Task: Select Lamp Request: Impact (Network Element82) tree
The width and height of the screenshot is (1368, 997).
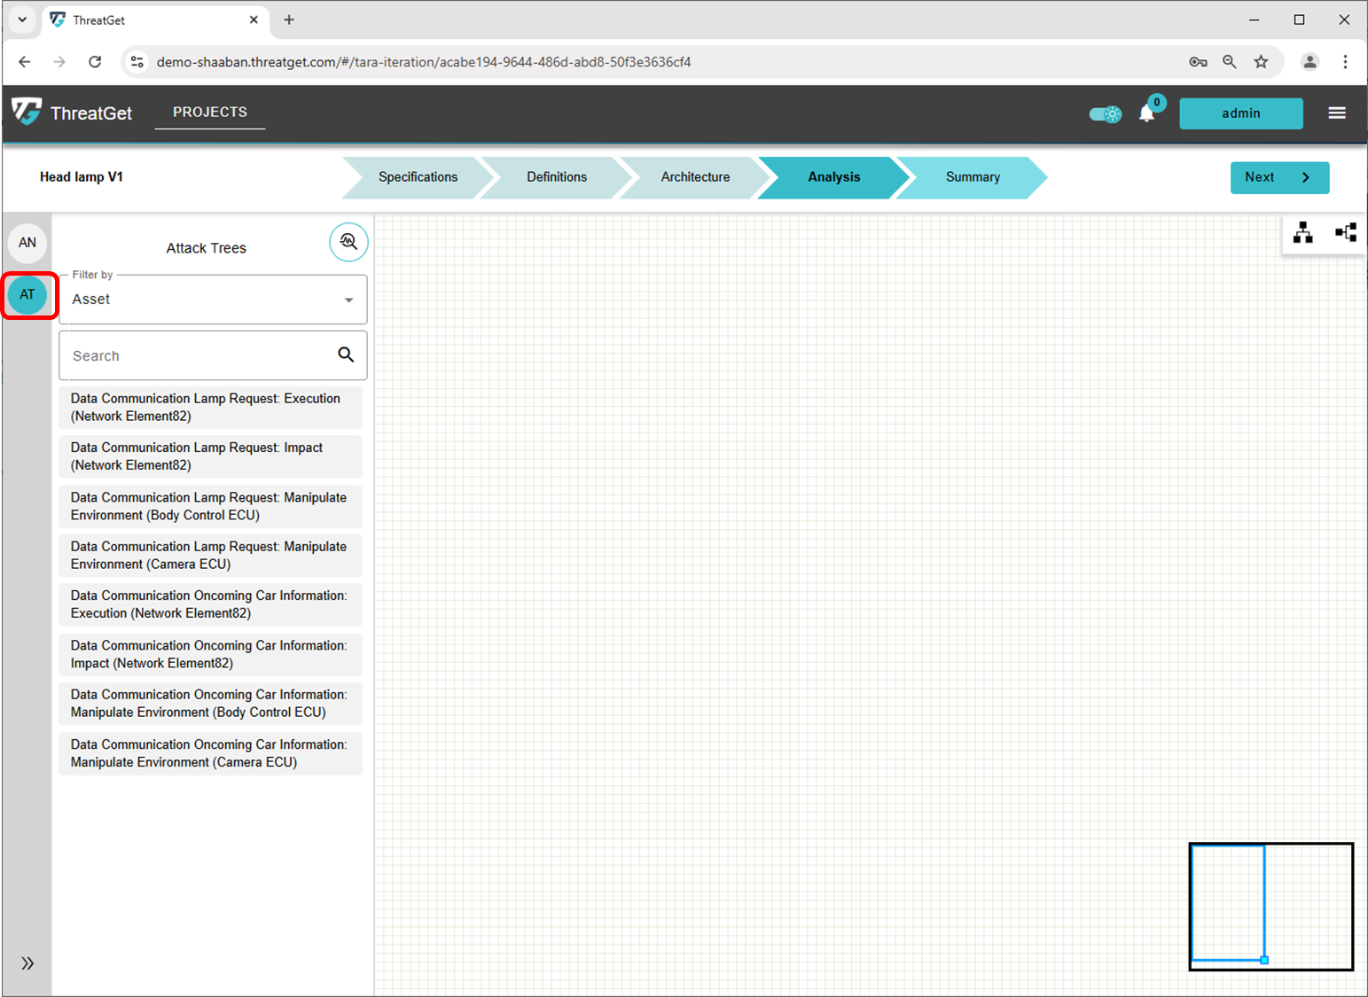Action: click(x=211, y=456)
